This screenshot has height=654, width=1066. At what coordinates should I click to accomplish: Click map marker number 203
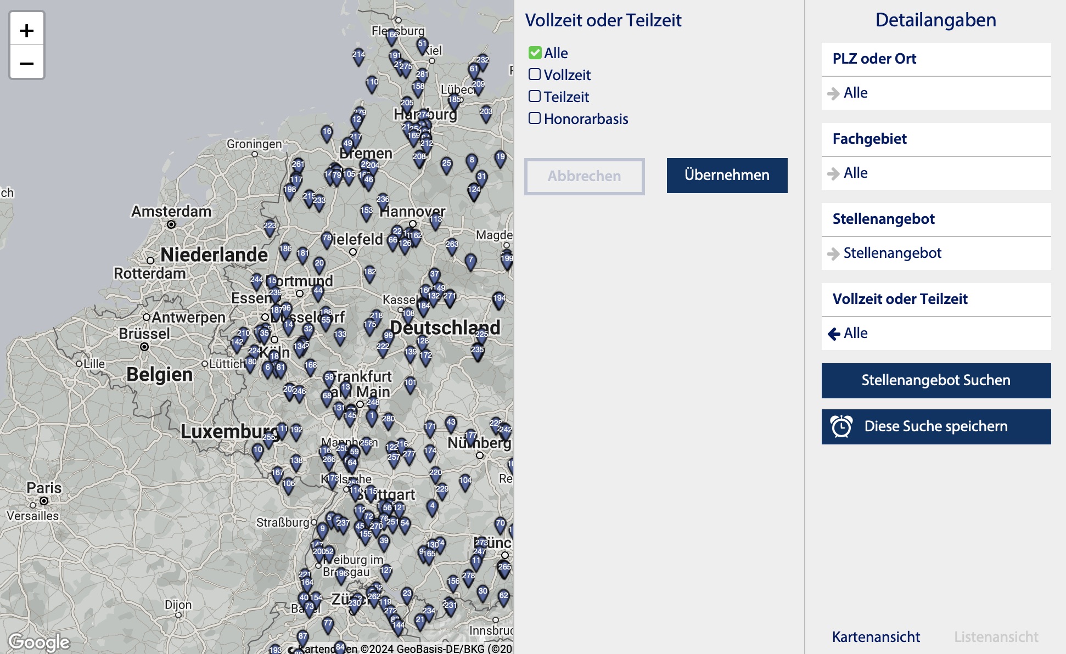[486, 112]
